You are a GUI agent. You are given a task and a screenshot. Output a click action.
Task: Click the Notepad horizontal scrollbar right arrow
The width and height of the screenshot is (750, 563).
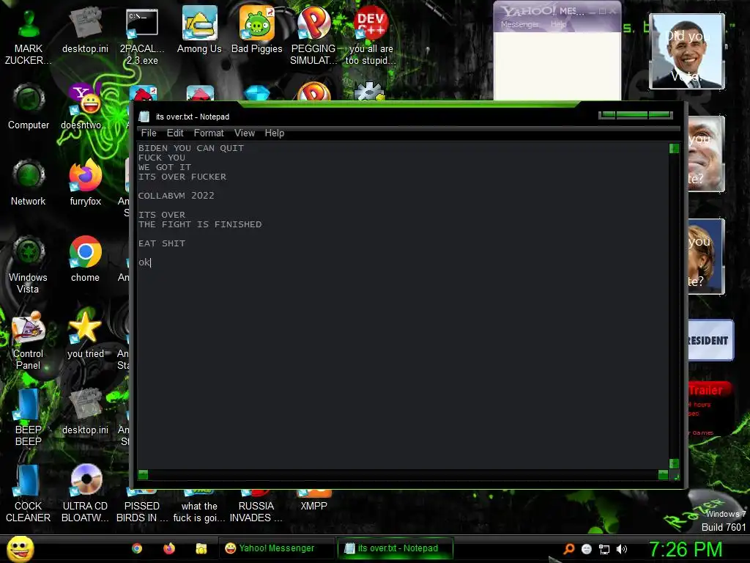point(663,474)
